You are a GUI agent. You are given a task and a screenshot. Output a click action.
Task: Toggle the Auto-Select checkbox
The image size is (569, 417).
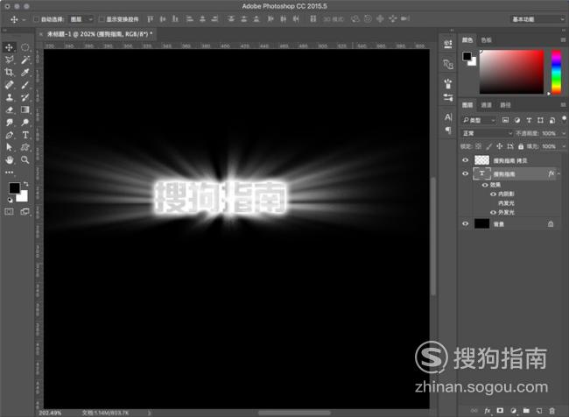click(36, 19)
